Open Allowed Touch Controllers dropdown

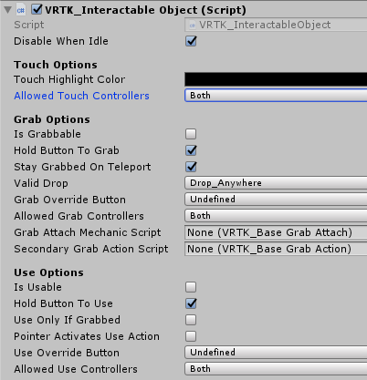tap(276, 96)
